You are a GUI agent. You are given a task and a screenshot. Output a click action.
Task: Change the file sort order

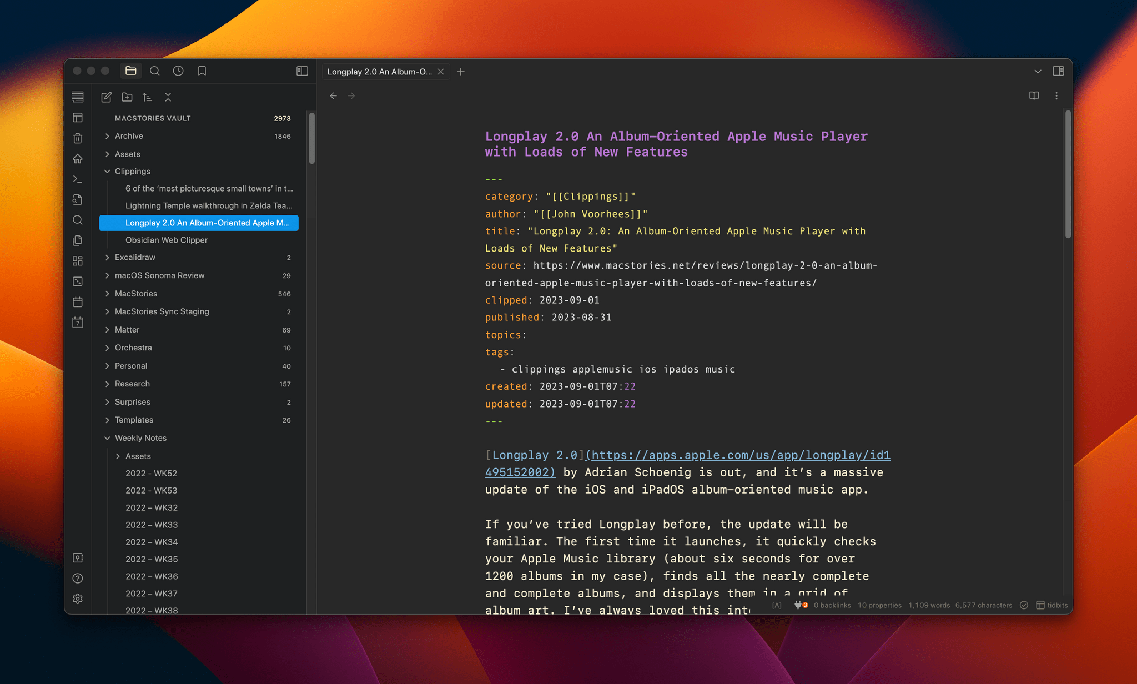[x=147, y=97]
